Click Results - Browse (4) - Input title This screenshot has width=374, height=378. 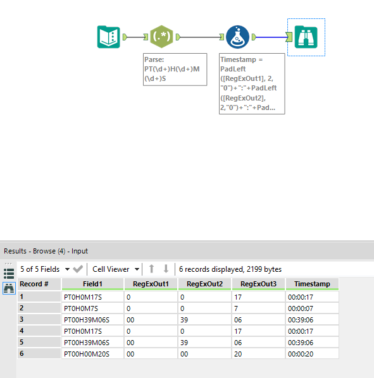coord(46,251)
